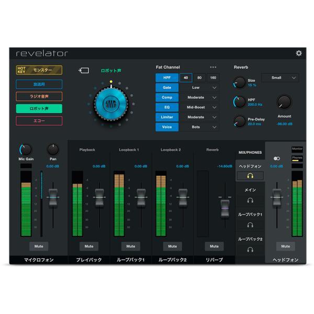Click the stereo link icon on headphone channel
This screenshot has width=314, height=314.
277,159
